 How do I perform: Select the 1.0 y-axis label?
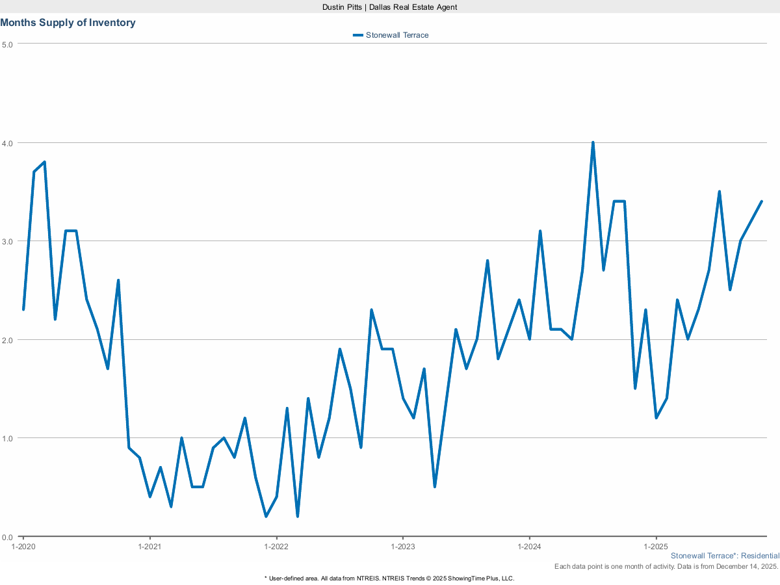7,438
